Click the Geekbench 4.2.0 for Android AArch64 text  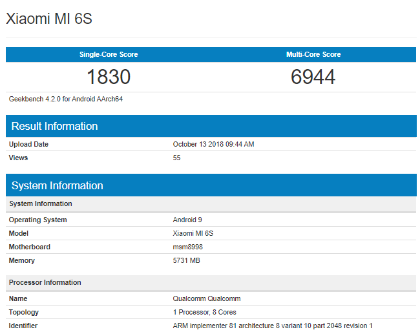pyautogui.click(x=66, y=99)
